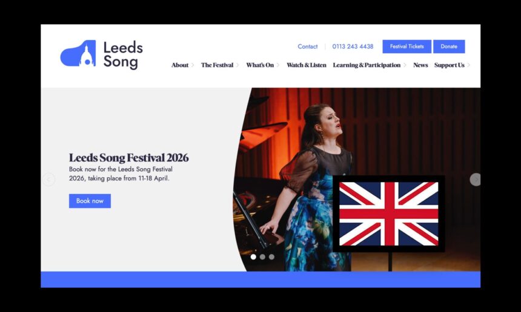Advance carousel with right arrow circle
Viewport: 521px width, 312px height.
click(x=476, y=180)
